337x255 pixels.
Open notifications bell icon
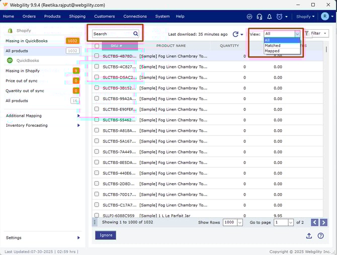pyautogui.click(x=269, y=17)
